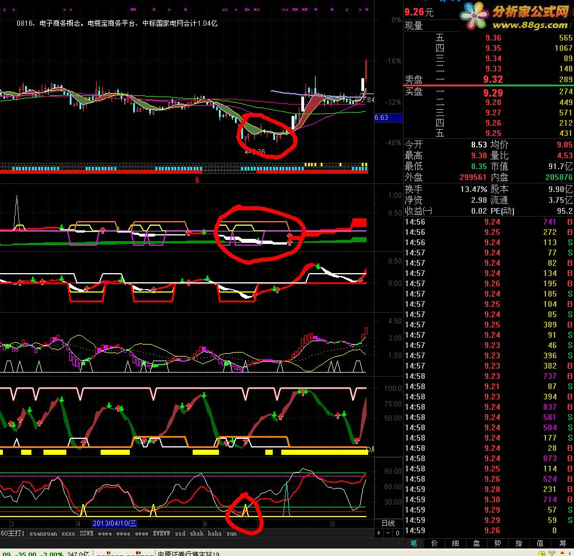Click the tick row with volume 873
Screen dimensions: 574x556
coord(489,458)
